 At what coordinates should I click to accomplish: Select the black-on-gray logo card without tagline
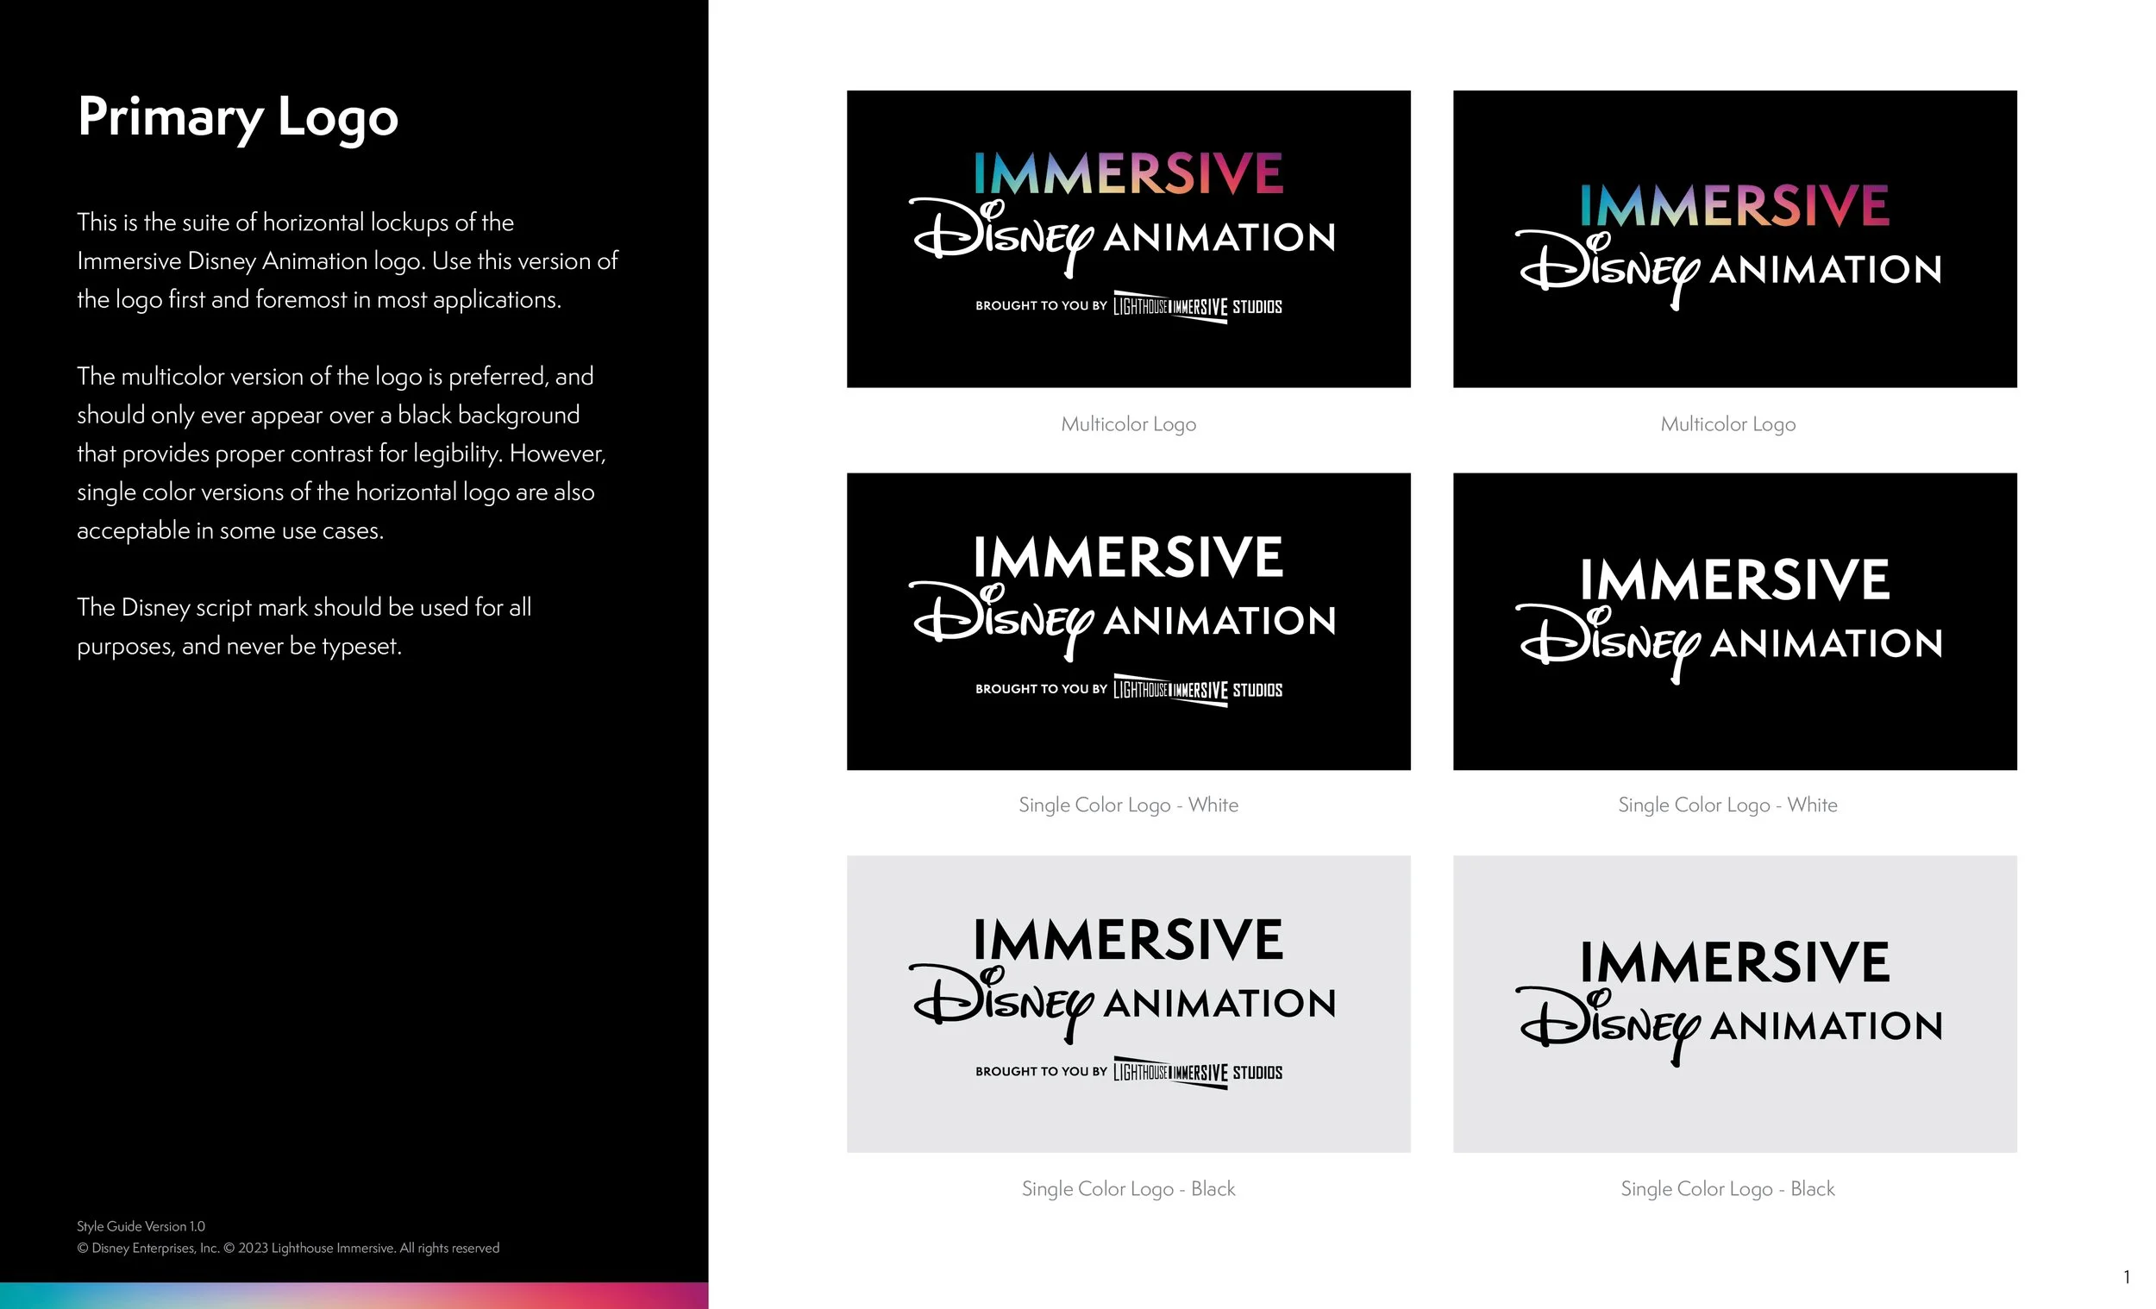pyautogui.click(x=1735, y=1004)
